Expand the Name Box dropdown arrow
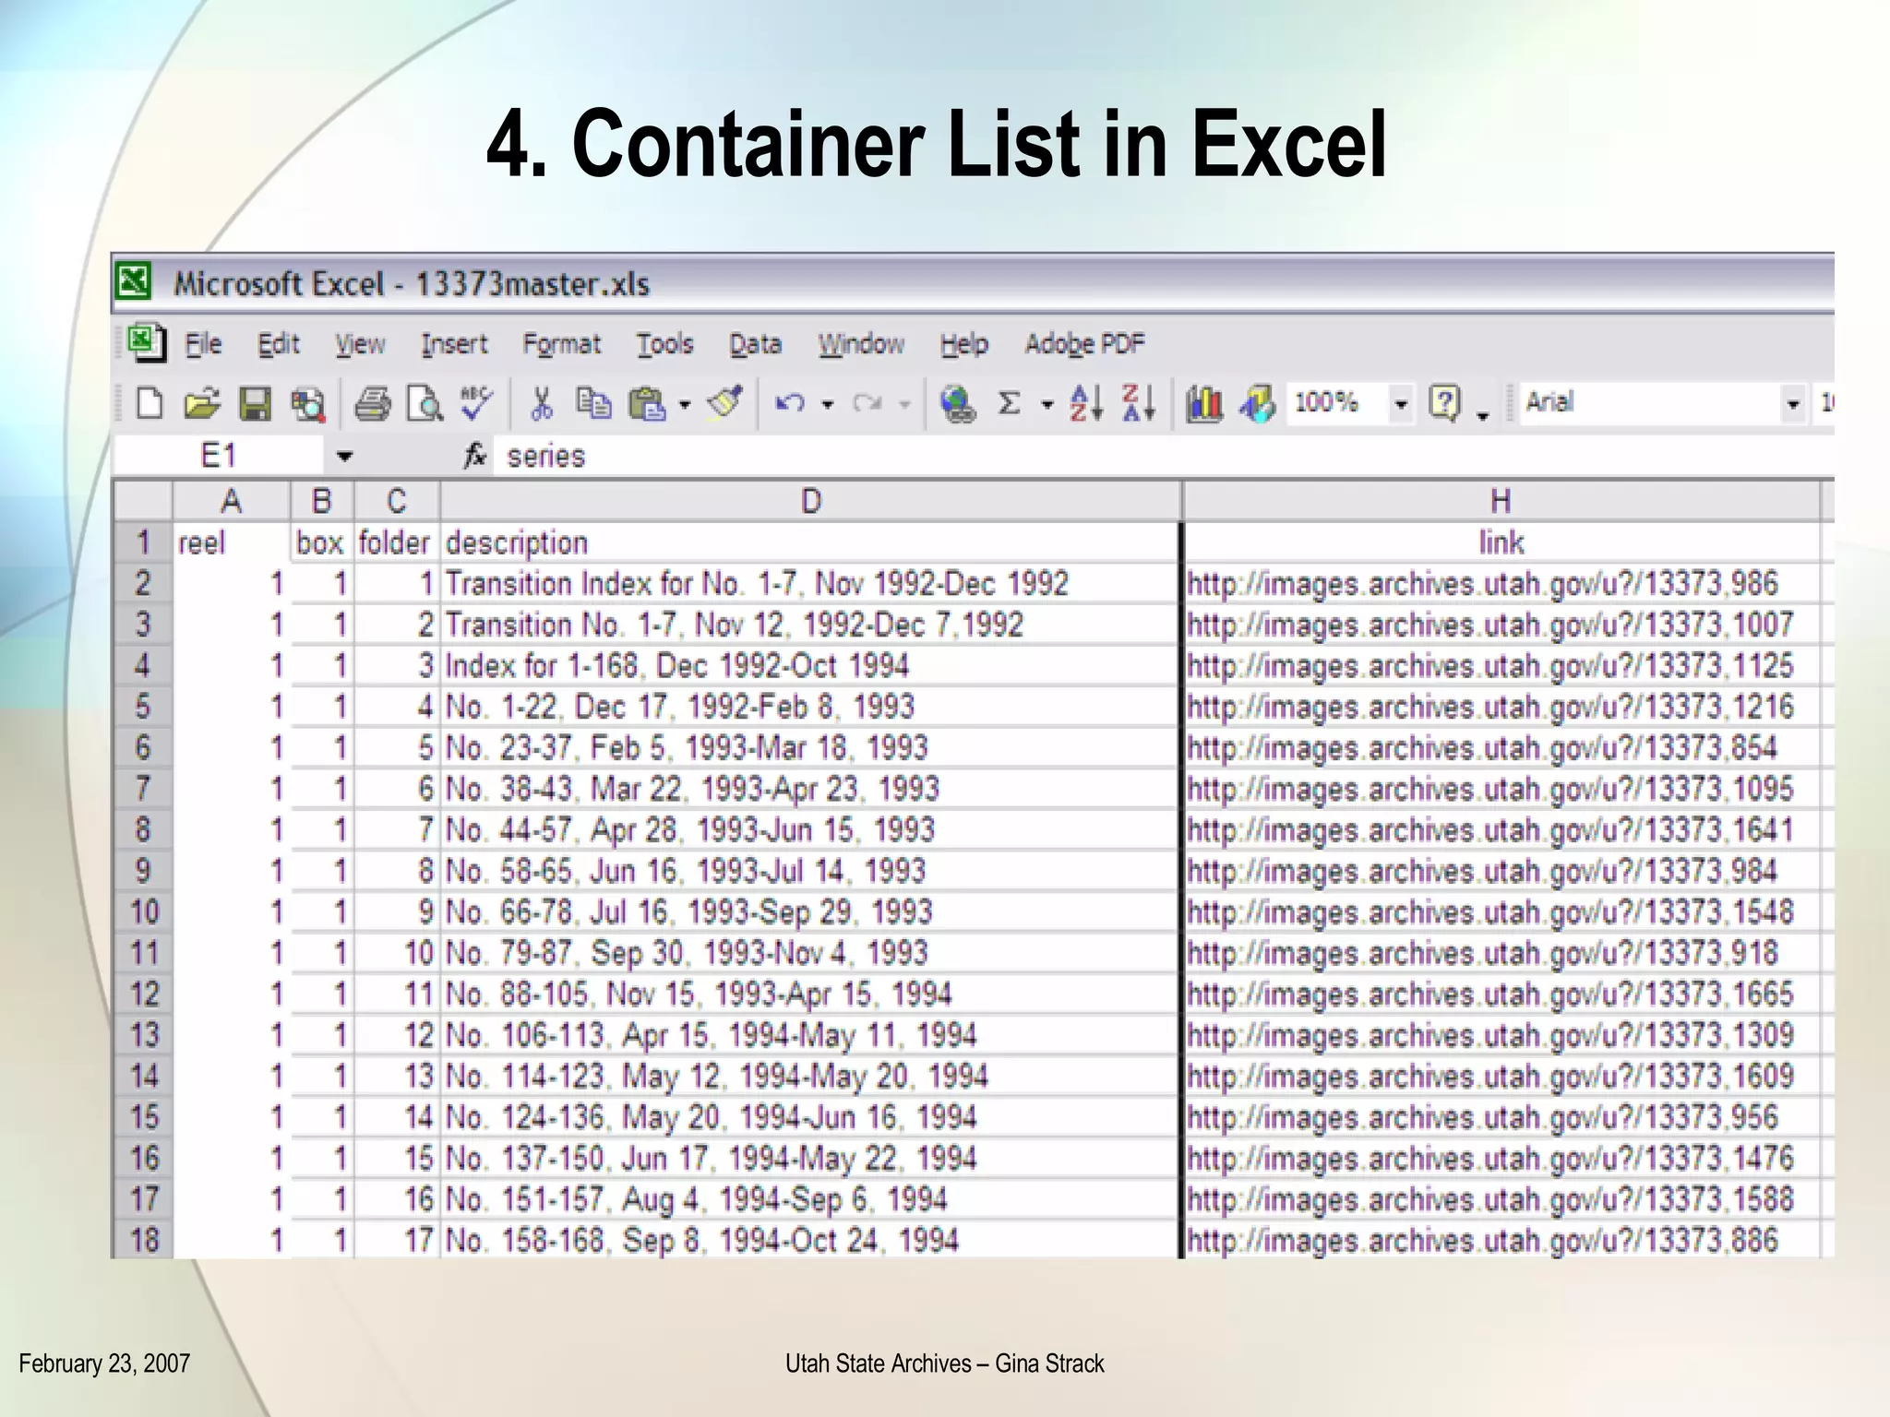The height and width of the screenshot is (1417, 1890). tap(344, 456)
